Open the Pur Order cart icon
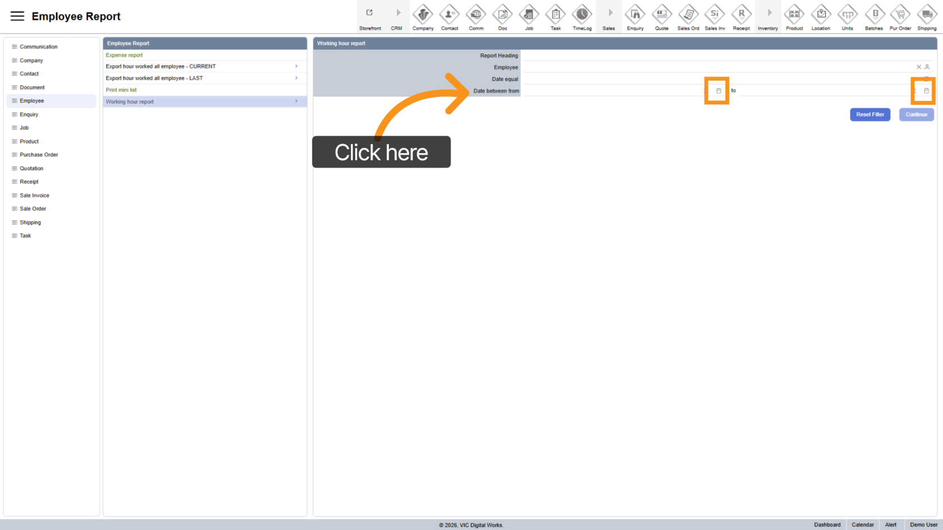The image size is (943, 530). tap(900, 14)
